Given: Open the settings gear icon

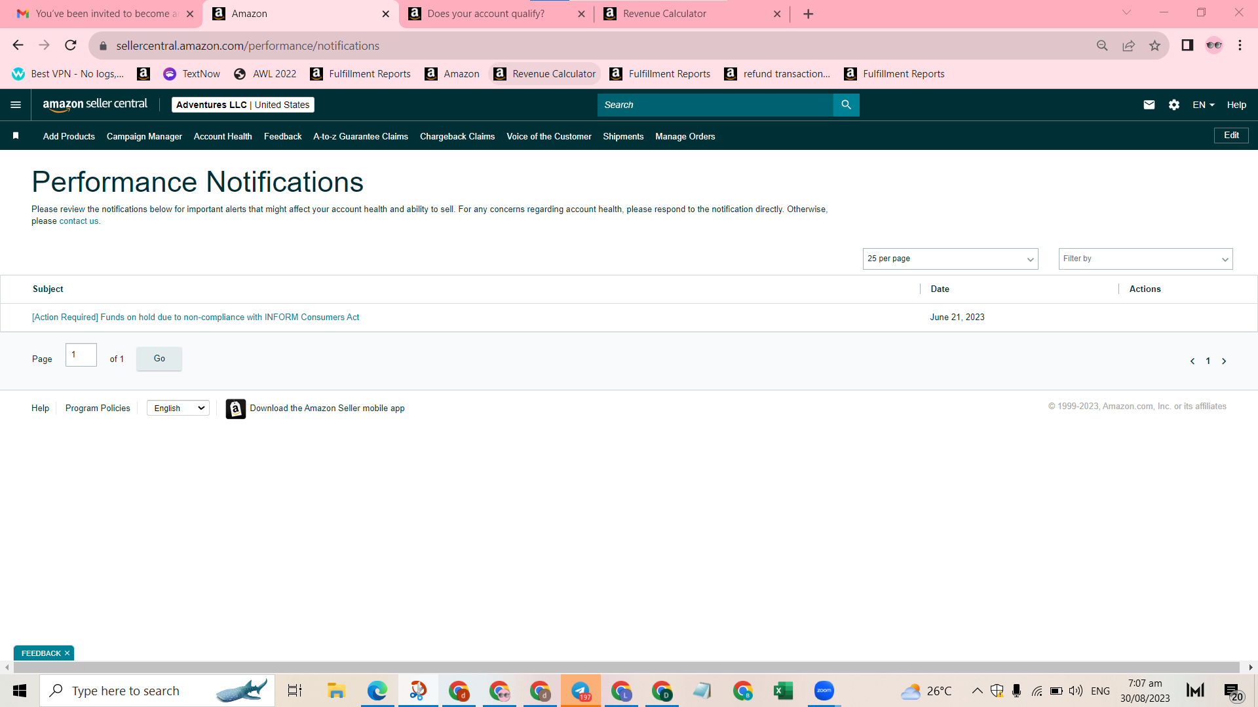Looking at the screenshot, I should tap(1173, 105).
